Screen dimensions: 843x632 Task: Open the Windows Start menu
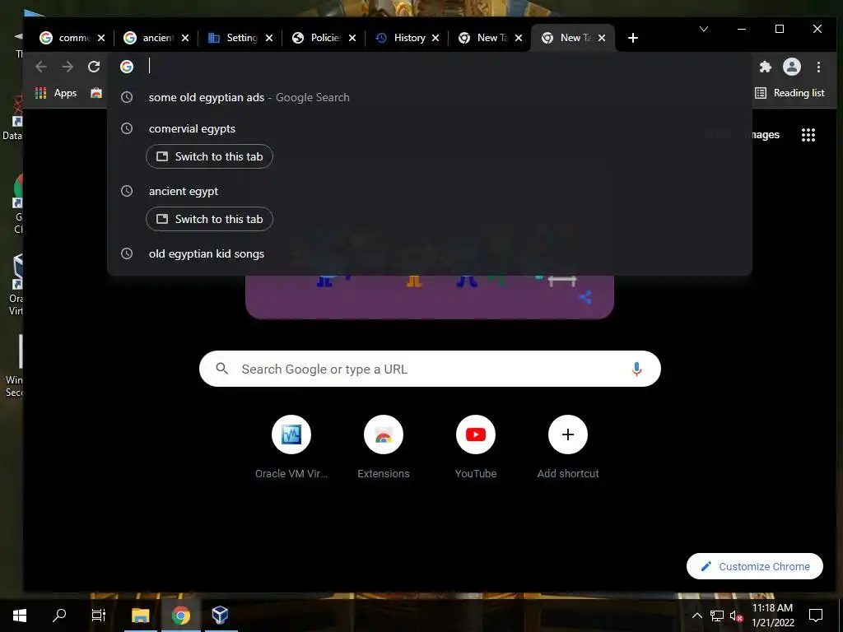(x=20, y=615)
